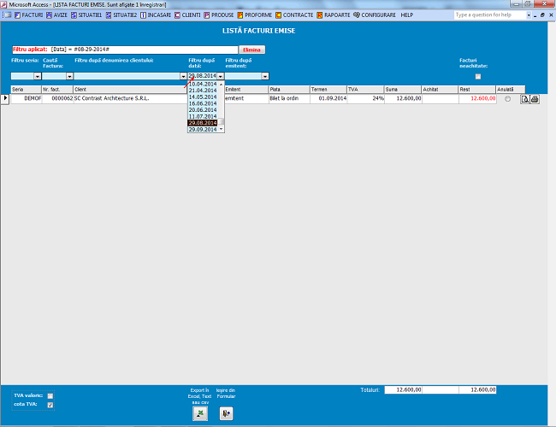Click the help box dropdown arrow
The height and width of the screenshot is (427, 556).
tap(529, 15)
